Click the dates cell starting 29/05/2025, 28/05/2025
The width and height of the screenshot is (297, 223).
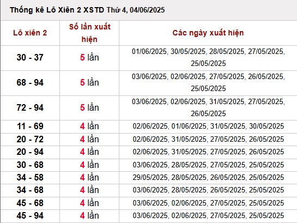click(208, 178)
